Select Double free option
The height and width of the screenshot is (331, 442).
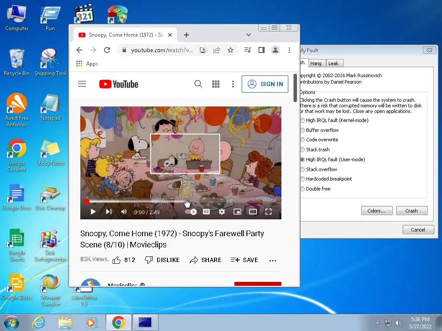pos(316,189)
